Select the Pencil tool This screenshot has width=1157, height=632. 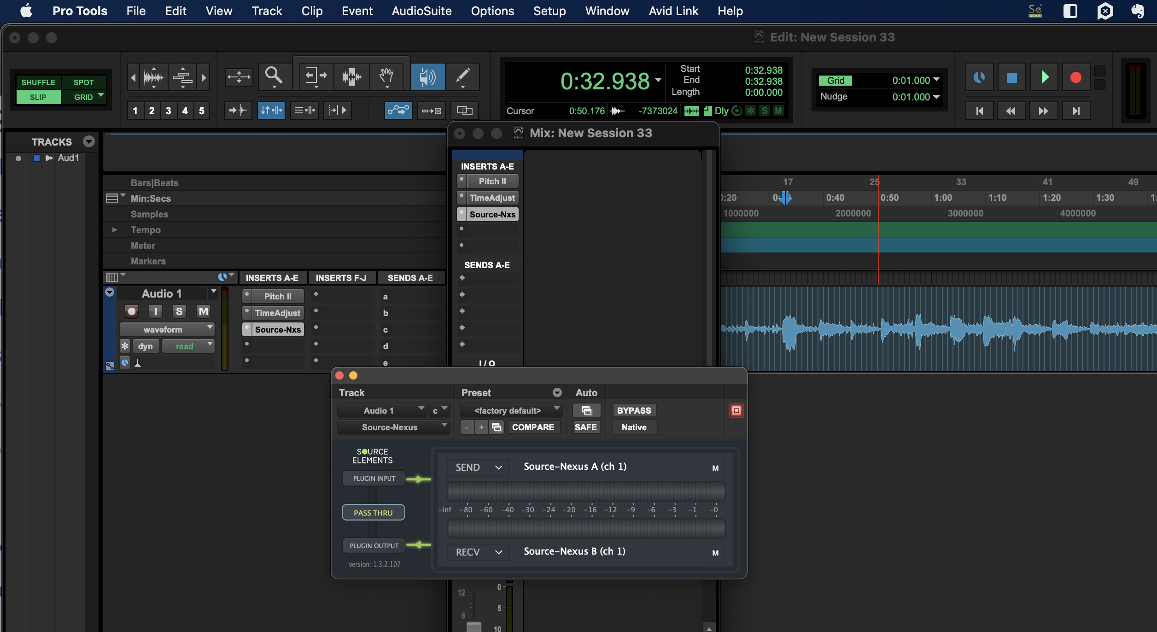[462, 76]
